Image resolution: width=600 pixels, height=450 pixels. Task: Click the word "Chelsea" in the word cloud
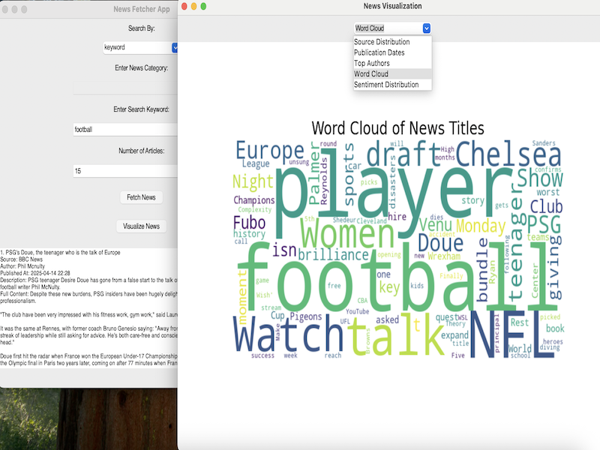pyautogui.click(x=508, y=154)
